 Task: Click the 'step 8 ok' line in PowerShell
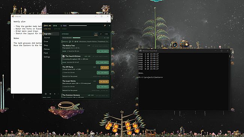coord(148,69)
